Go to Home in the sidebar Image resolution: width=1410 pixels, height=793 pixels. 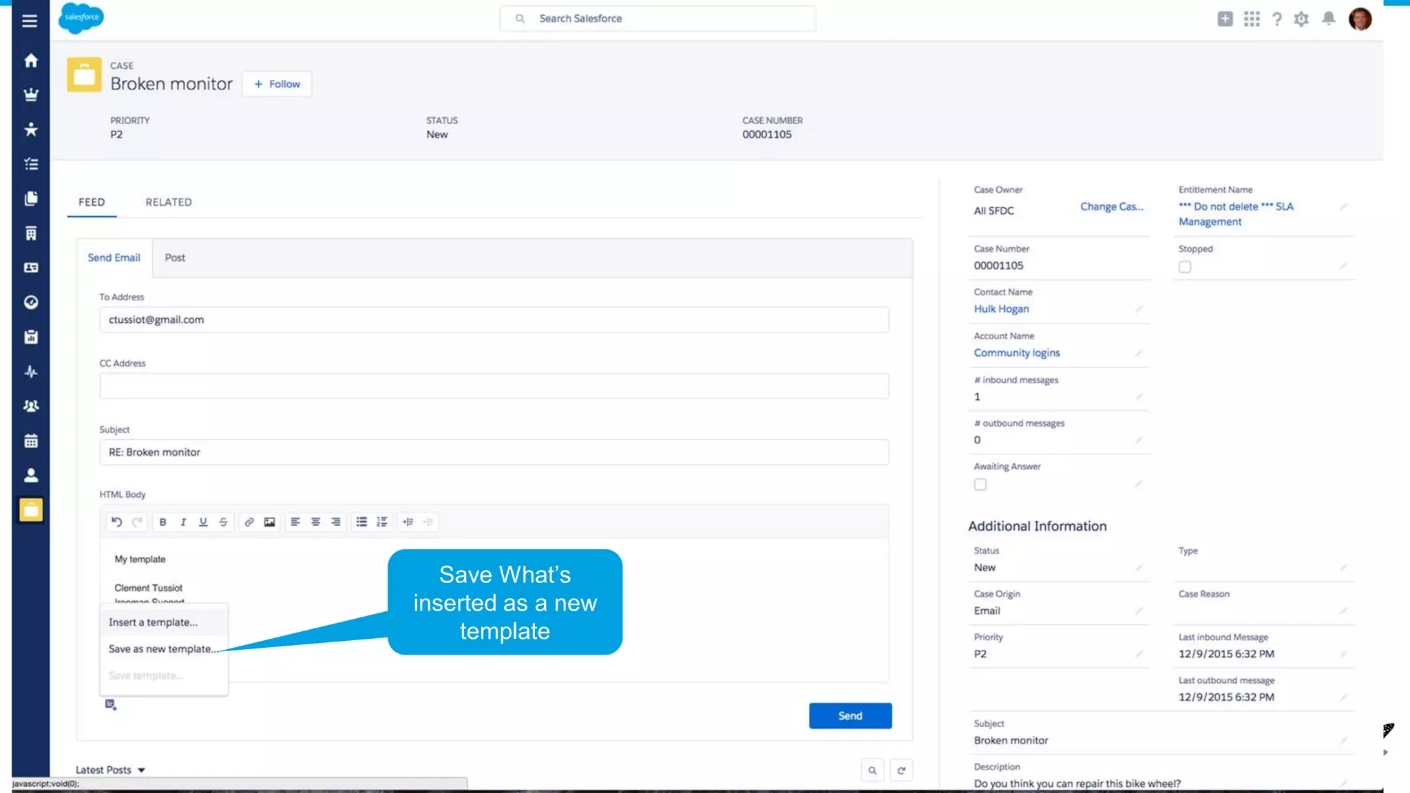31,61
